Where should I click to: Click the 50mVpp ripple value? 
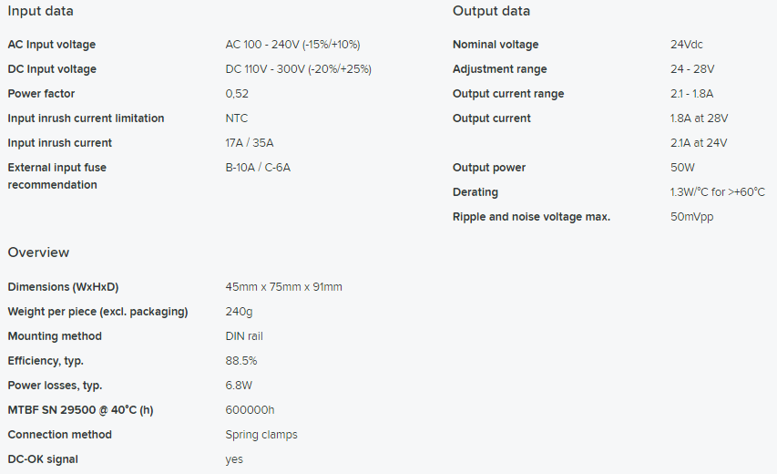691,217
